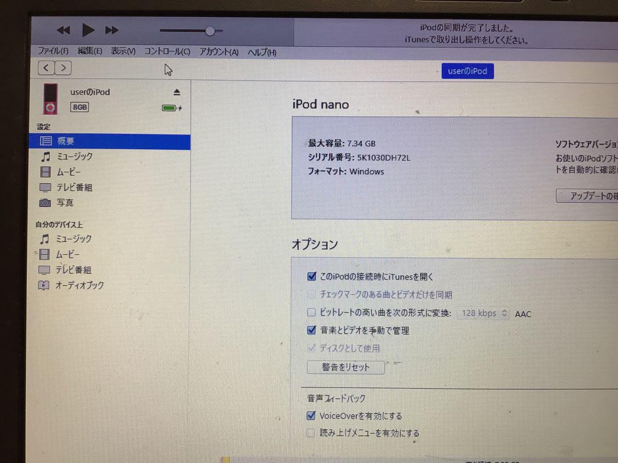
Task: Click the userのiPod name in sidebar
Action: (x=90, y=92)
